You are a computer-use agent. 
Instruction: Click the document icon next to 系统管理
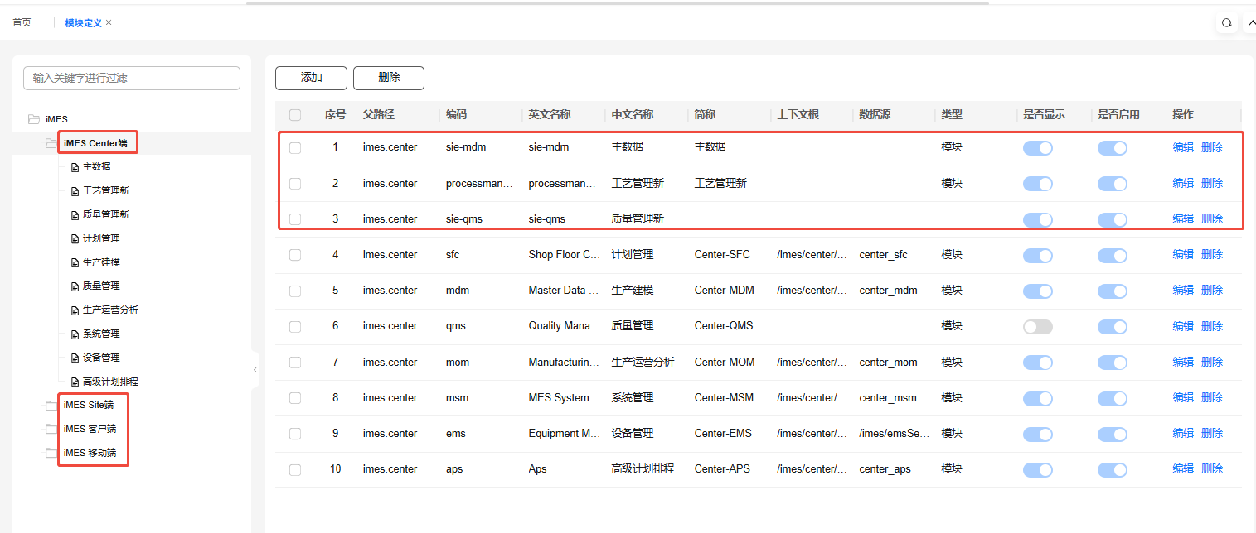coord(75,334)
